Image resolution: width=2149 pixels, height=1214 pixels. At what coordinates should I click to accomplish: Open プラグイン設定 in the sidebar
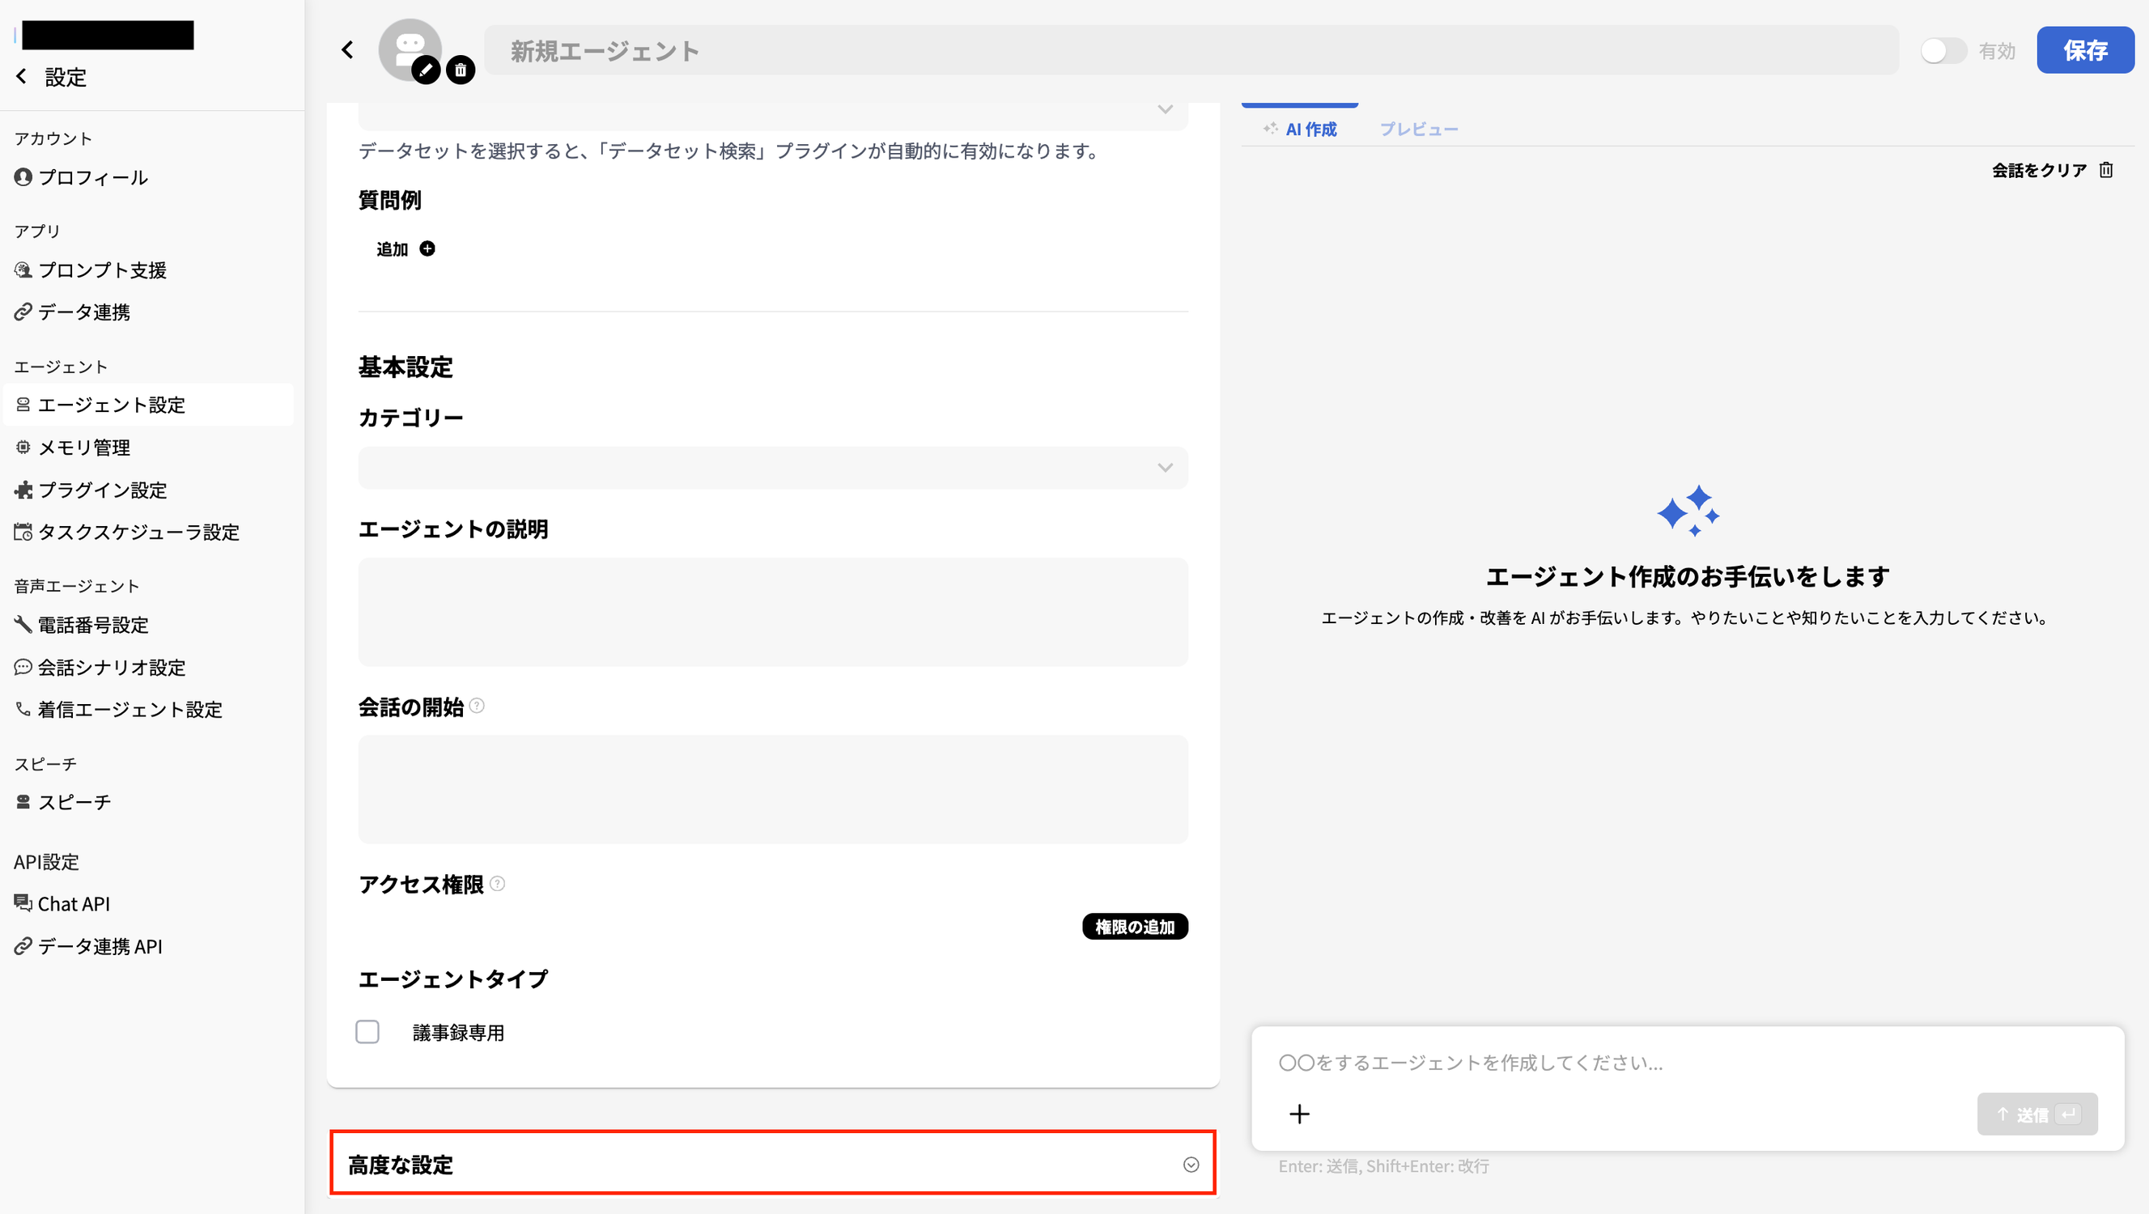point(103,490)
